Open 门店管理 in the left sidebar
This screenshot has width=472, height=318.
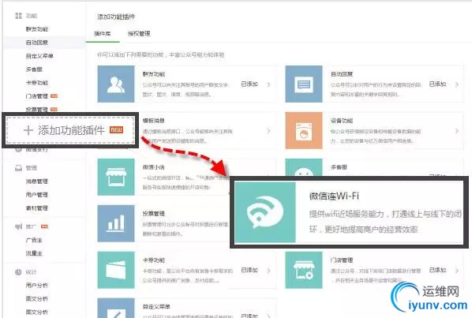(37, 96)
